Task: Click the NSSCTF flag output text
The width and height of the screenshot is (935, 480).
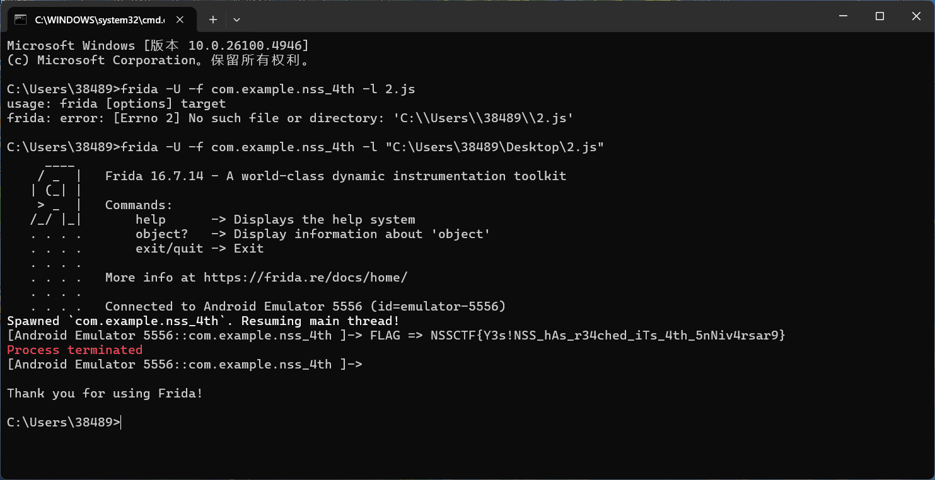Action: click(x=608, y=335)
